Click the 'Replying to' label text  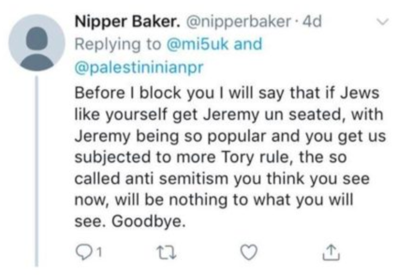coord(117,45)
